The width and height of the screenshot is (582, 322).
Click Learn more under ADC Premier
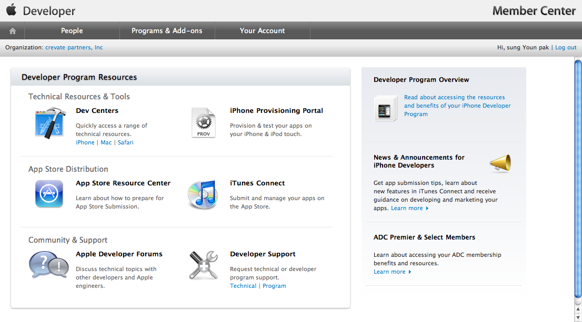(x=389, y=272)
